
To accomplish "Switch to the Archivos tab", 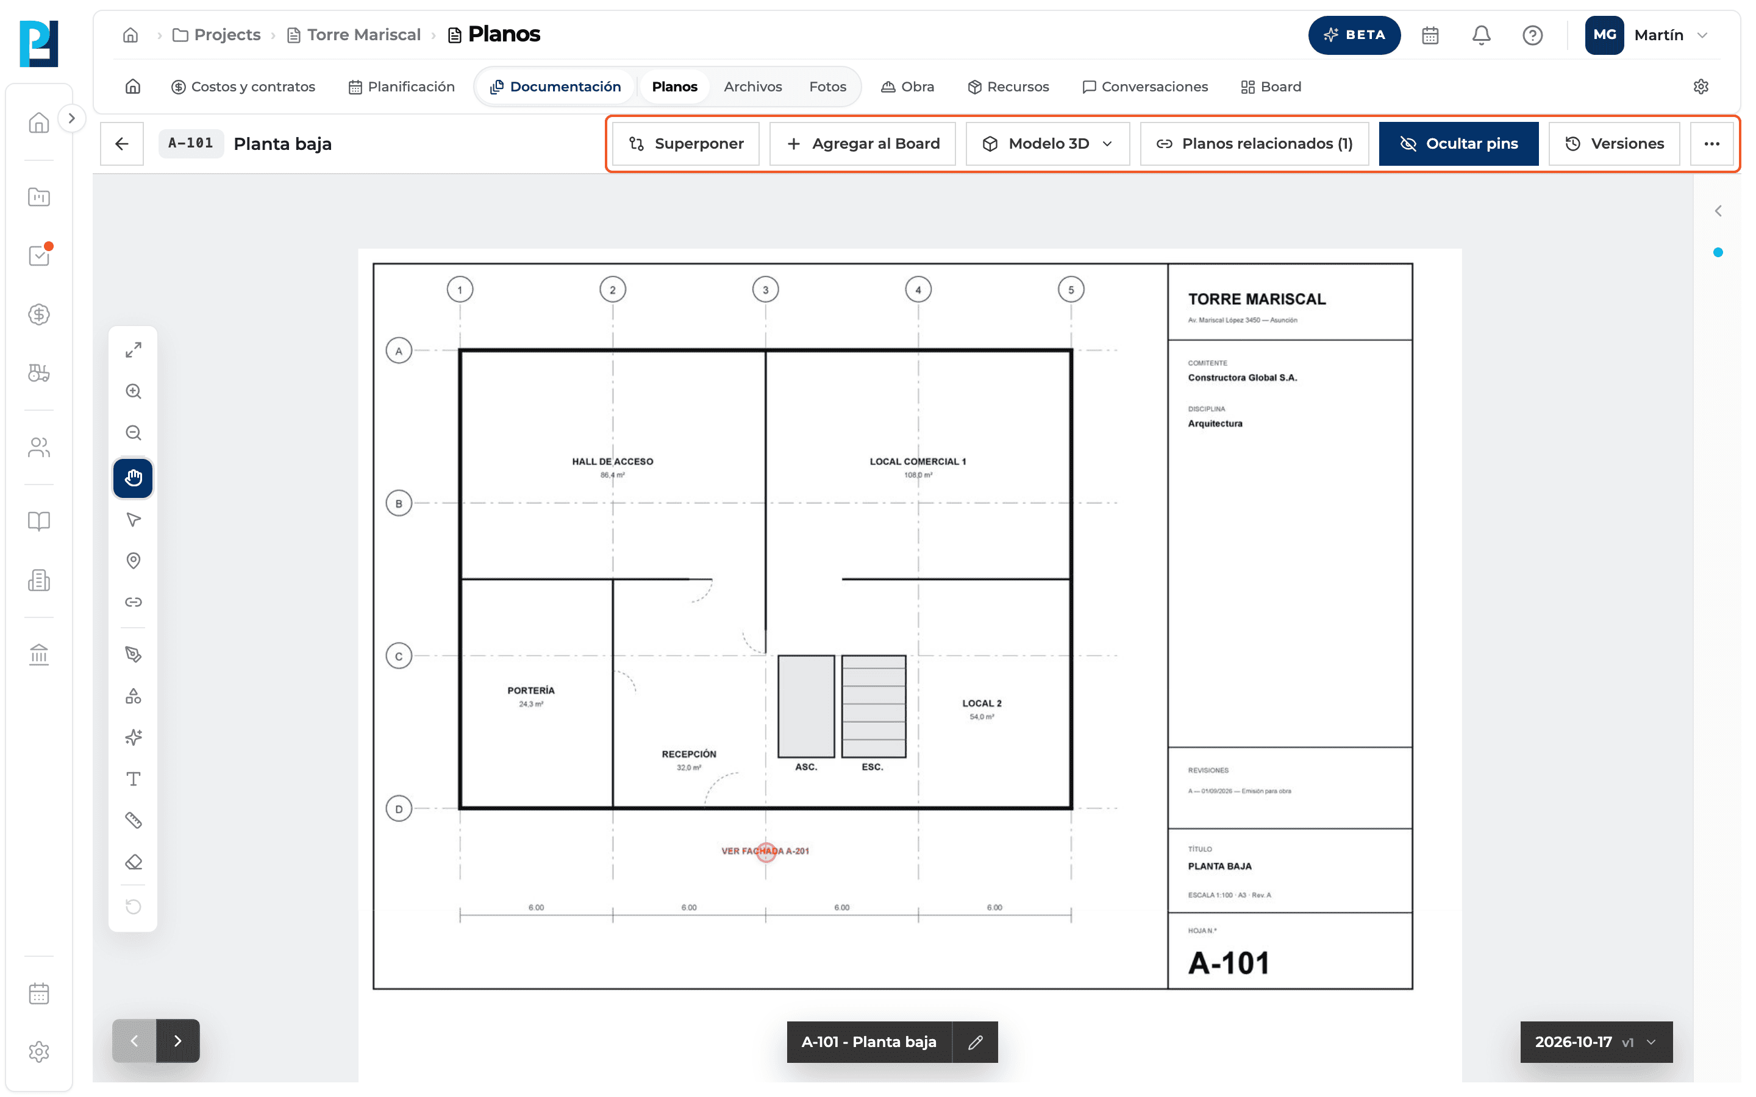I will (x=752, y=87).
